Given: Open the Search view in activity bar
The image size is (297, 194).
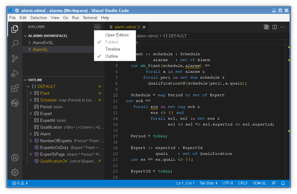Looking at the screenshot, I should 15,43.
